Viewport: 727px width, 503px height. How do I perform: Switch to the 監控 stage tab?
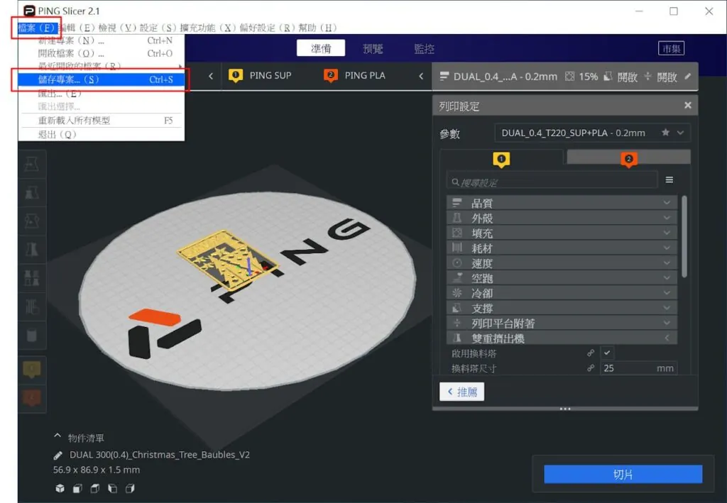coord(424,48)
